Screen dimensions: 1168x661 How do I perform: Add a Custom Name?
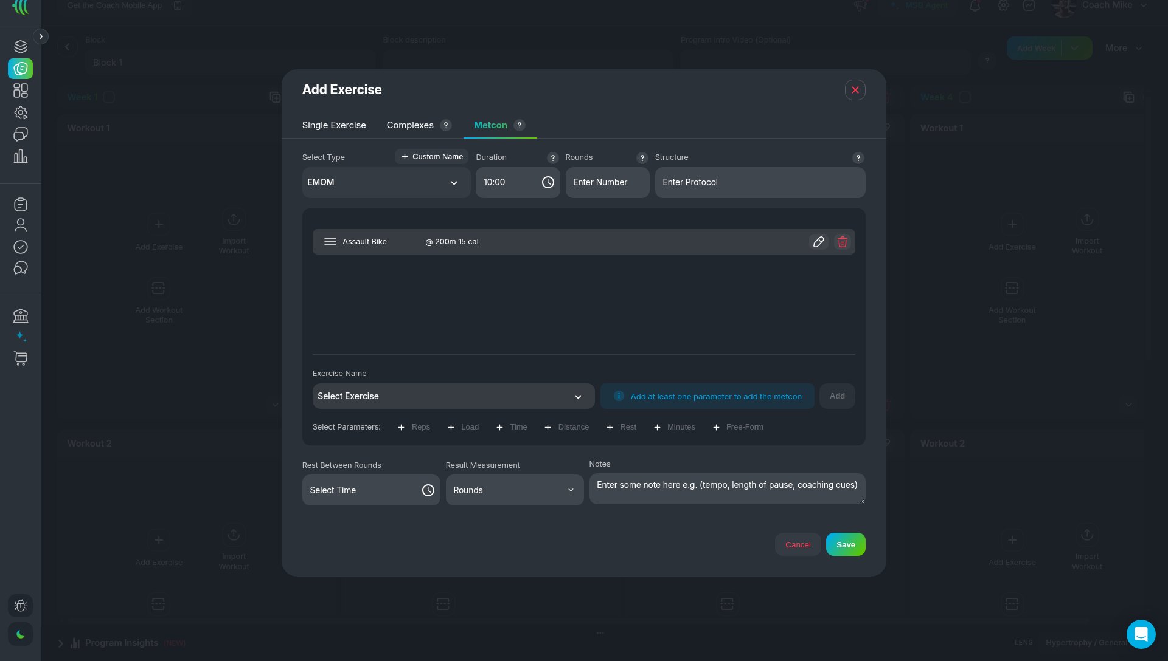(432, 157)
